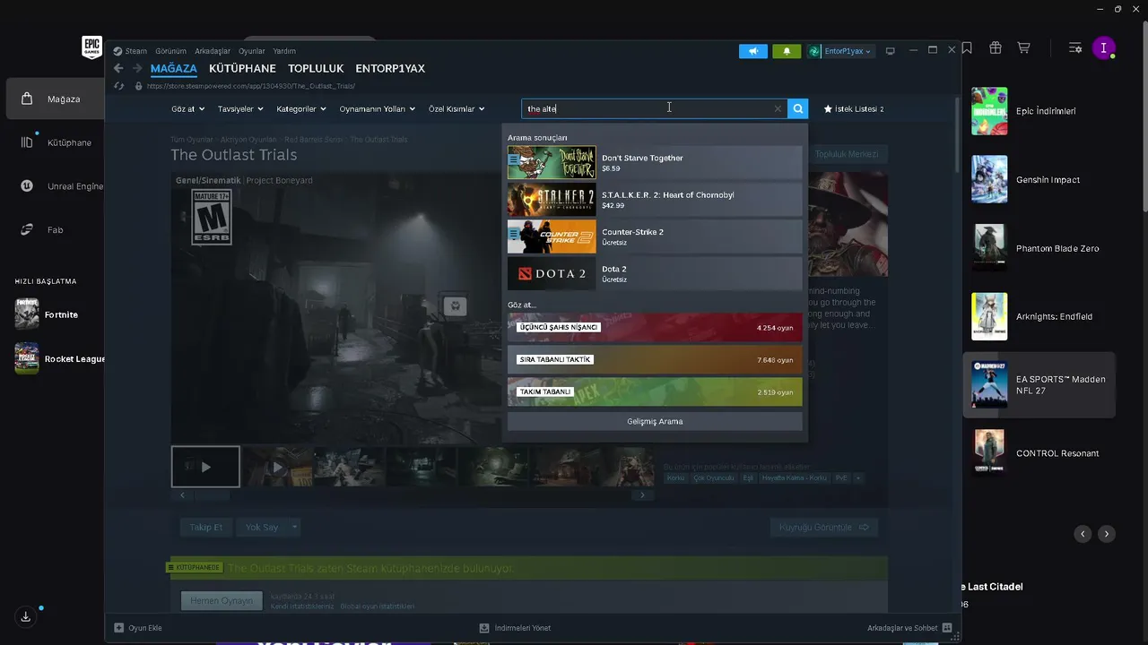Expand the Göz at dropdown

188,109
